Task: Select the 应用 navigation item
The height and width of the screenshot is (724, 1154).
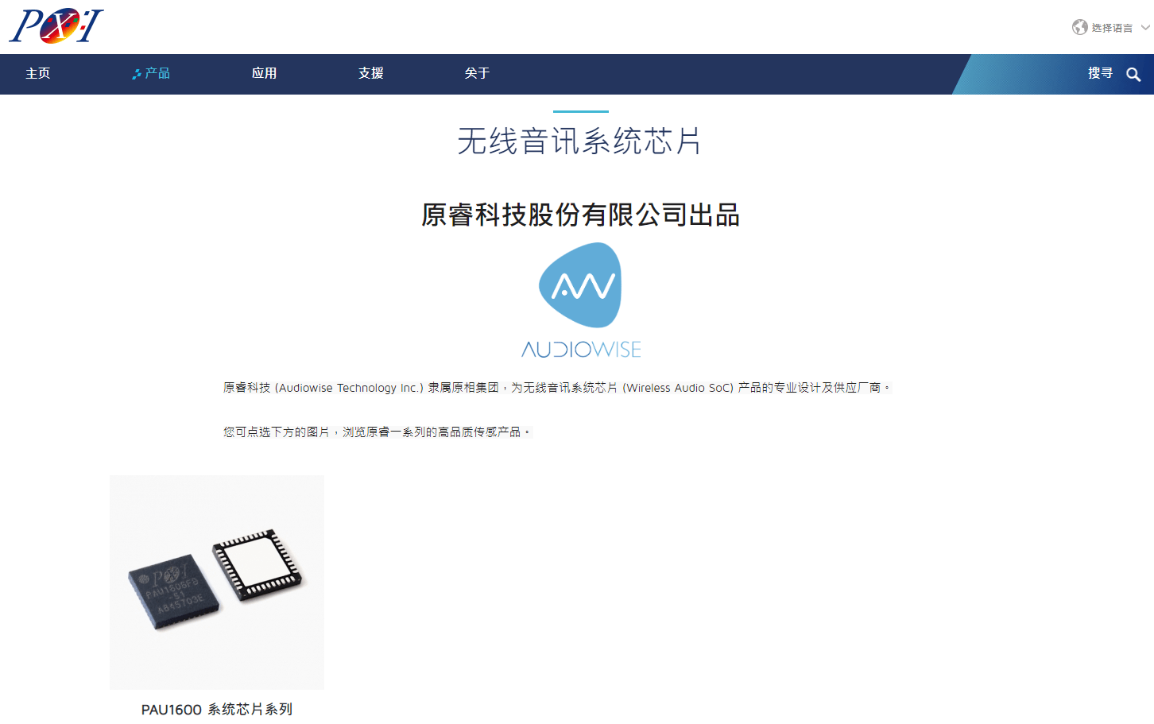Action: [x=264, y=73]
